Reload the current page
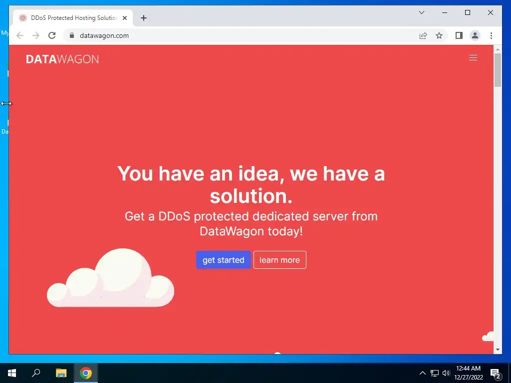Screen dimensions: 511x383 pyautogui.click(x=52, y=35)
